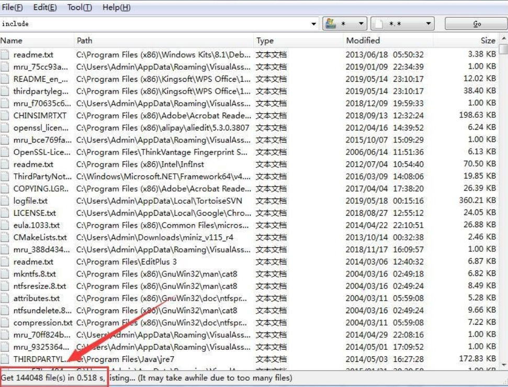The width and height of the screenshot is (508, 387).
Task: Click file icon of ntfsresize.8.txt row
Action: tap(5, 286)
